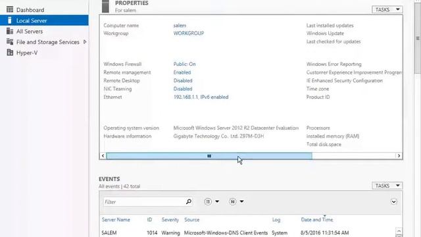The image size is (421, 237).
Task: Click event date 8/5/2016 11:31:54 AM
Action: 324,233
